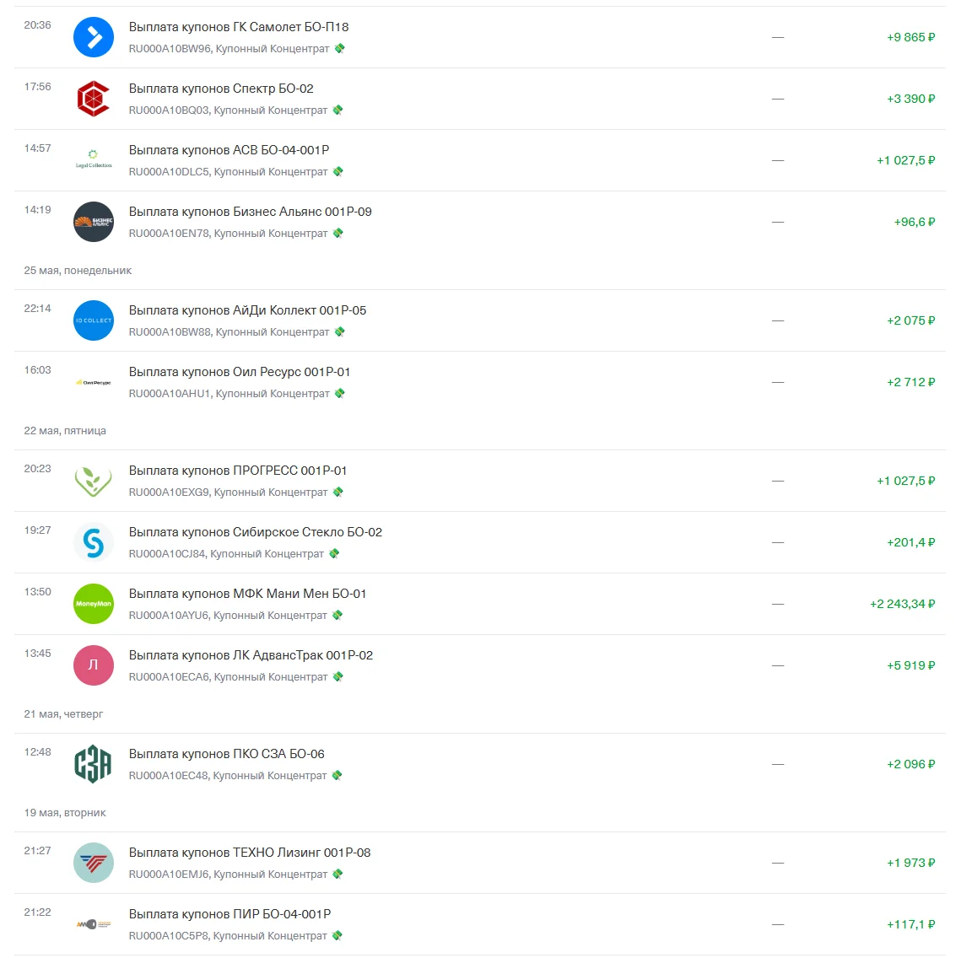The height and width of the screenshot is (958, 972).
Task: Click the Бизнес Альянс logo
Action: pos(94,222)
